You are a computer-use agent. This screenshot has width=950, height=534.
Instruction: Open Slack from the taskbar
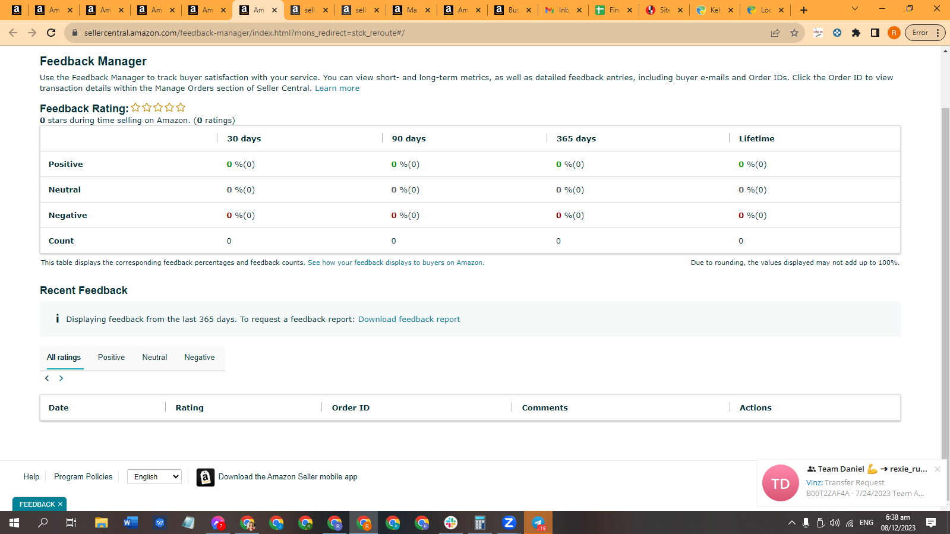[x=451, y=523]
